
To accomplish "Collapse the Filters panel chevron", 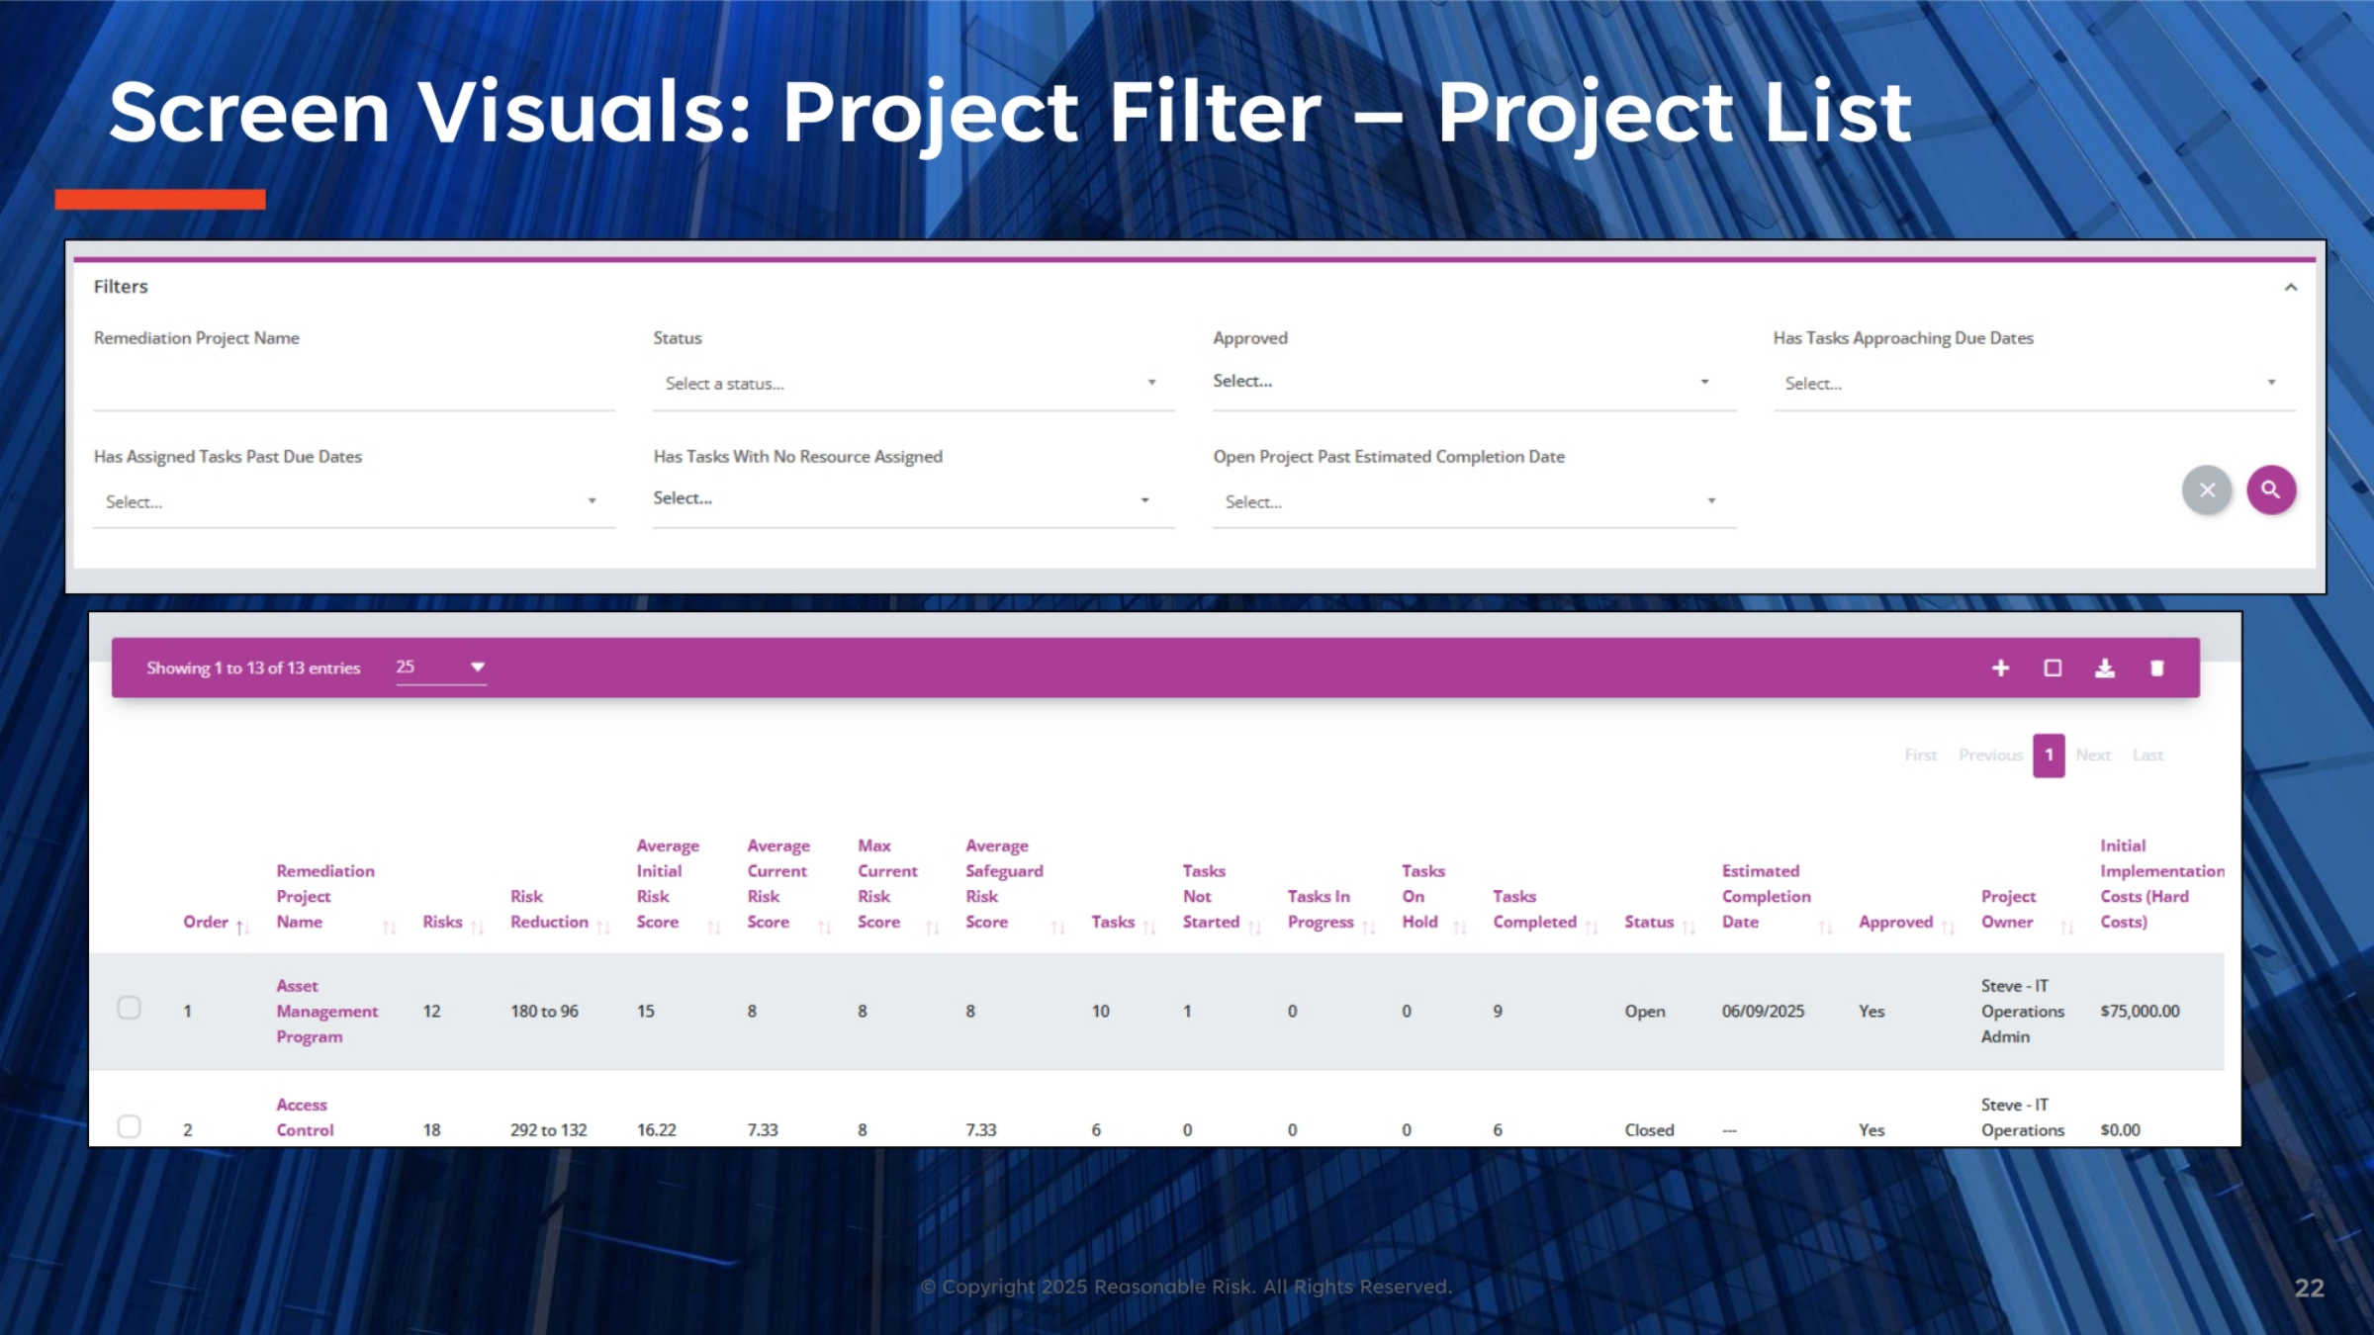I will (2291, 287).
